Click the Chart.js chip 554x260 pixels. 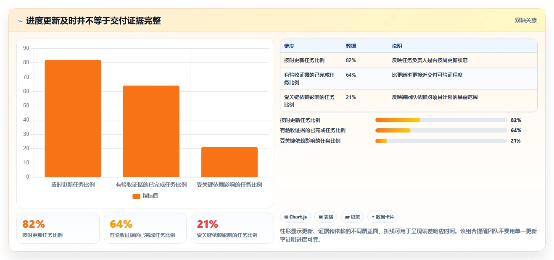pos(295,217)
